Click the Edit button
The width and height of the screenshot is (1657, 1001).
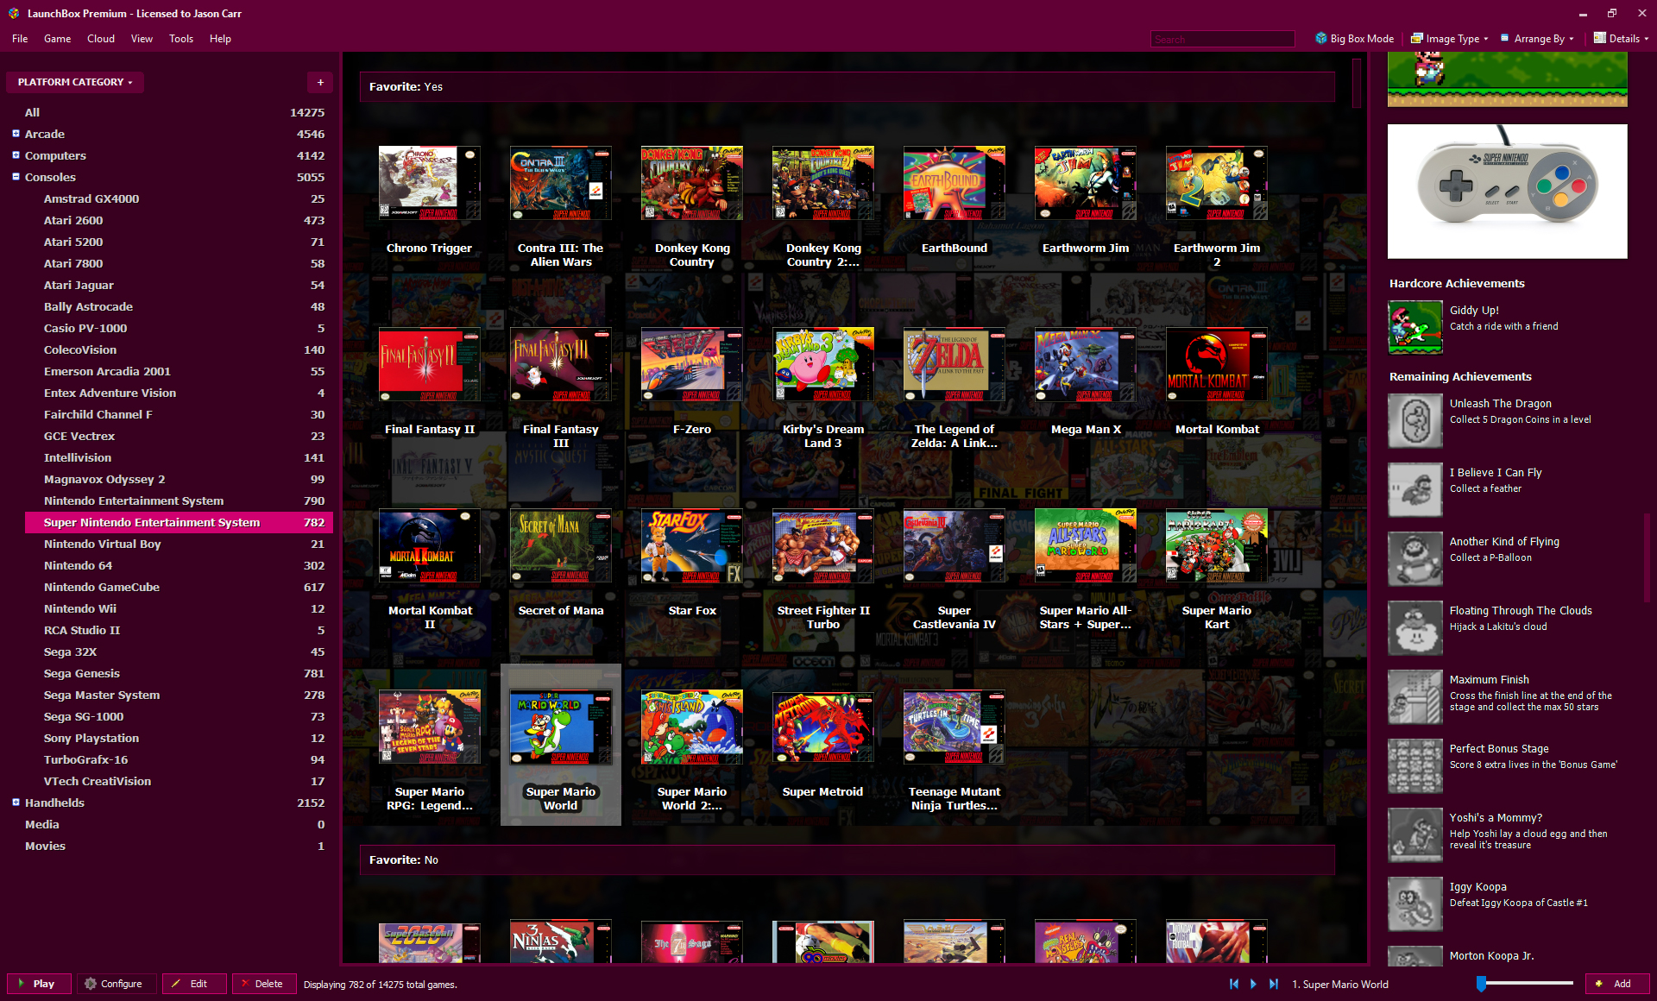[194, 984]
